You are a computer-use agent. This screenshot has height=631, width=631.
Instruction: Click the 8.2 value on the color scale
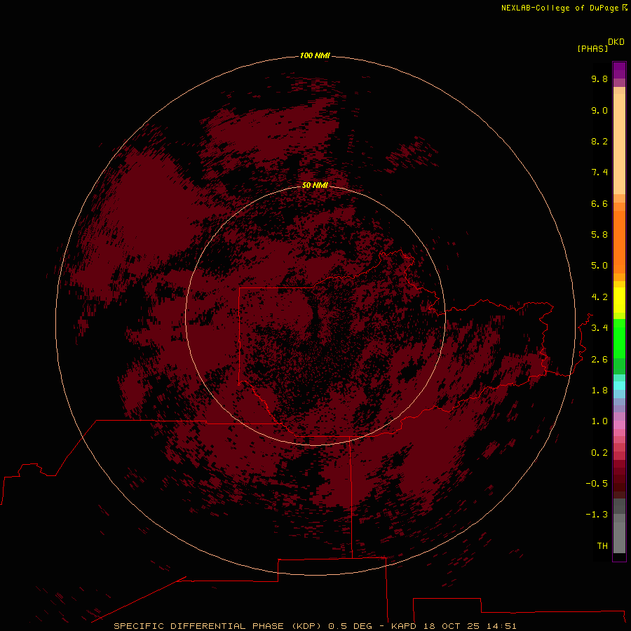(x=599, y=141)
